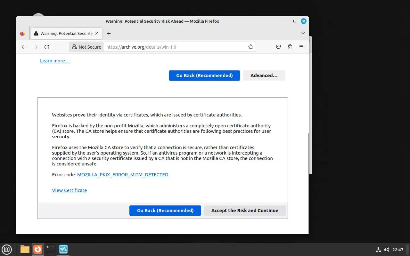This screenshot has height=256, width=410.
Task: Bookmark this page with the star icon
Action: click(x=251, y=47)
